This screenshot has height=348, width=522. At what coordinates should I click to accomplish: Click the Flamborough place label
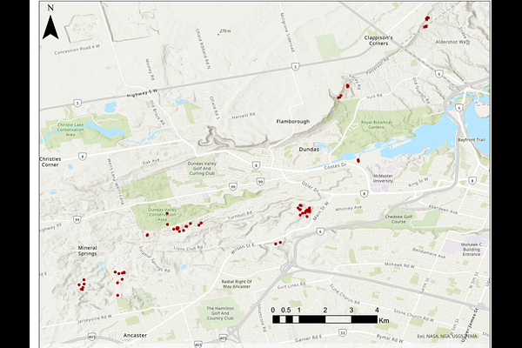click(293, 121)
